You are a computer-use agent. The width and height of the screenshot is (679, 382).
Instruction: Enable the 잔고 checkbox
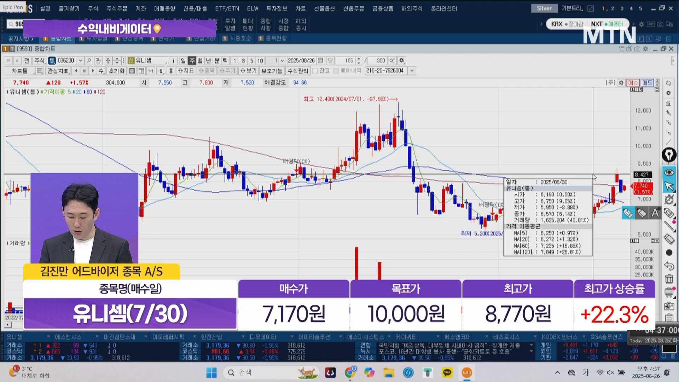click(315, 71)
